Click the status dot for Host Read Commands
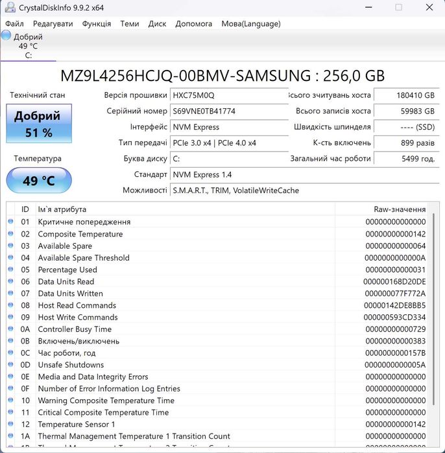The height and width of the screenshot is (453, 445). (x=10, y=305)
